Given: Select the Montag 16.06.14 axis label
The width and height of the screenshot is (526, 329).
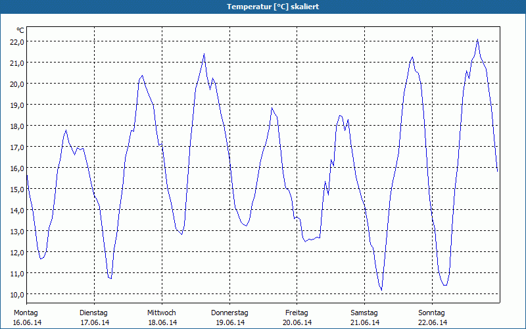Looking at the screenshot, I should click(27, 318).
